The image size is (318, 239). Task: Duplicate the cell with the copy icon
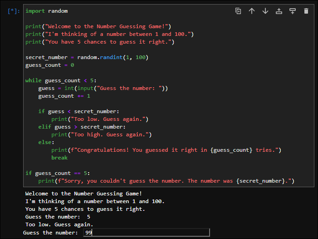pos(238,11)
